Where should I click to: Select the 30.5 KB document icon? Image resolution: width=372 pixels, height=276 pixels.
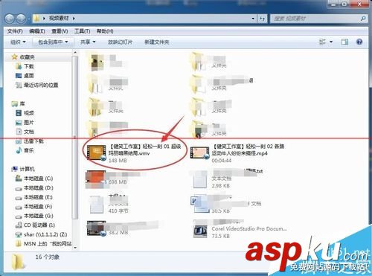point(200,204)
